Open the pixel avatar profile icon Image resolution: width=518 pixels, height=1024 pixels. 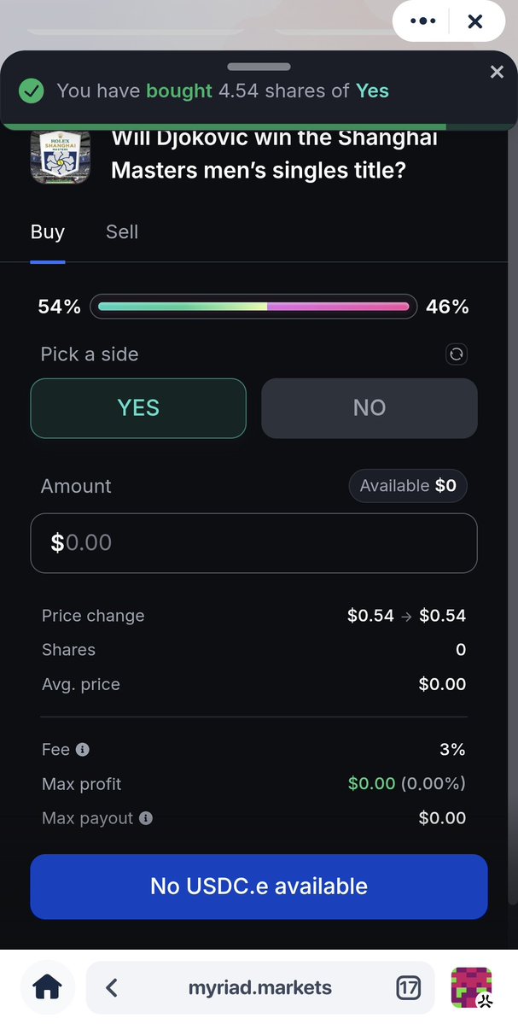pos(471,988)
